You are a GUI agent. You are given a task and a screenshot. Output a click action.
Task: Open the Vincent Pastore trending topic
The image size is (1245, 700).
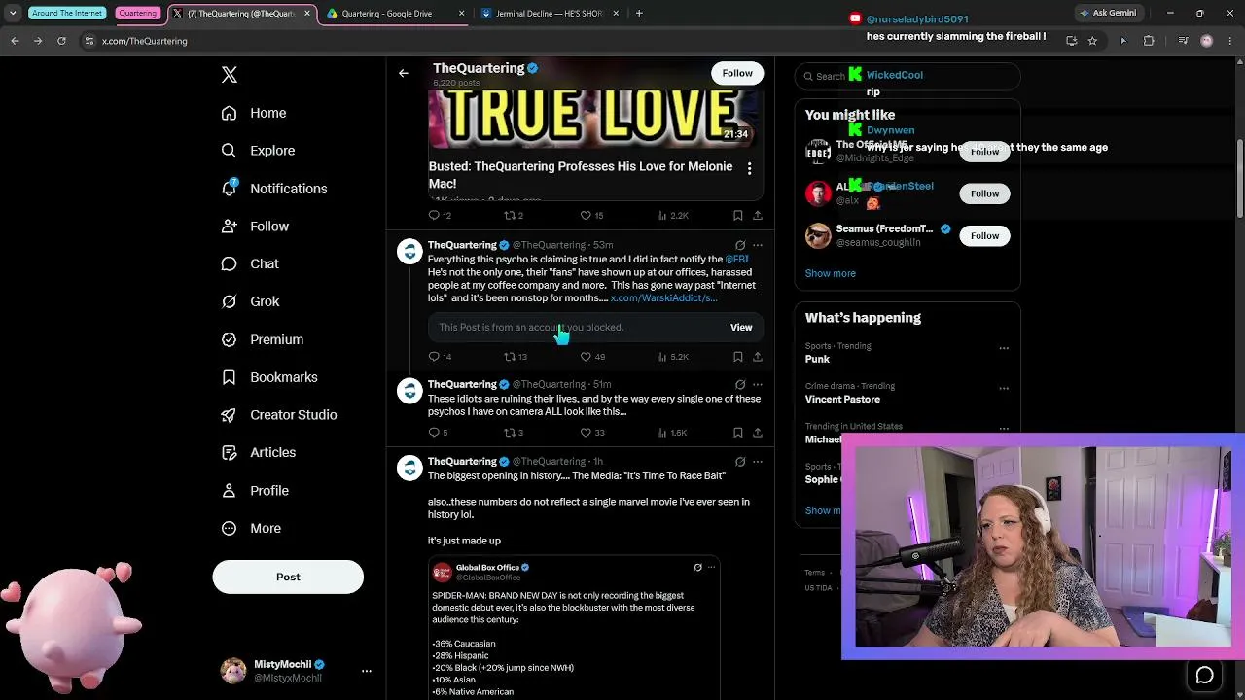pyautogui.click(x=842, y=399)
